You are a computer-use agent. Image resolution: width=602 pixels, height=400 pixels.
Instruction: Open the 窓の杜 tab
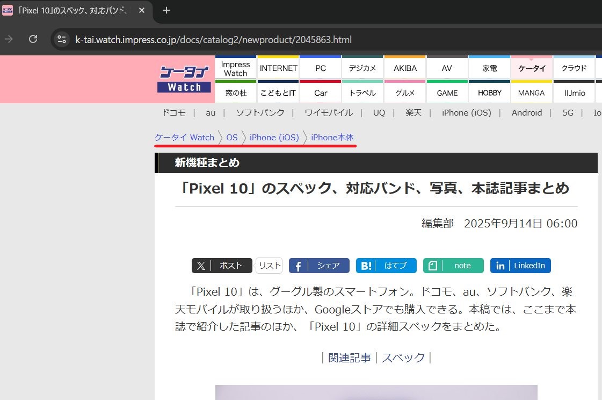click(x=236, y=92)
